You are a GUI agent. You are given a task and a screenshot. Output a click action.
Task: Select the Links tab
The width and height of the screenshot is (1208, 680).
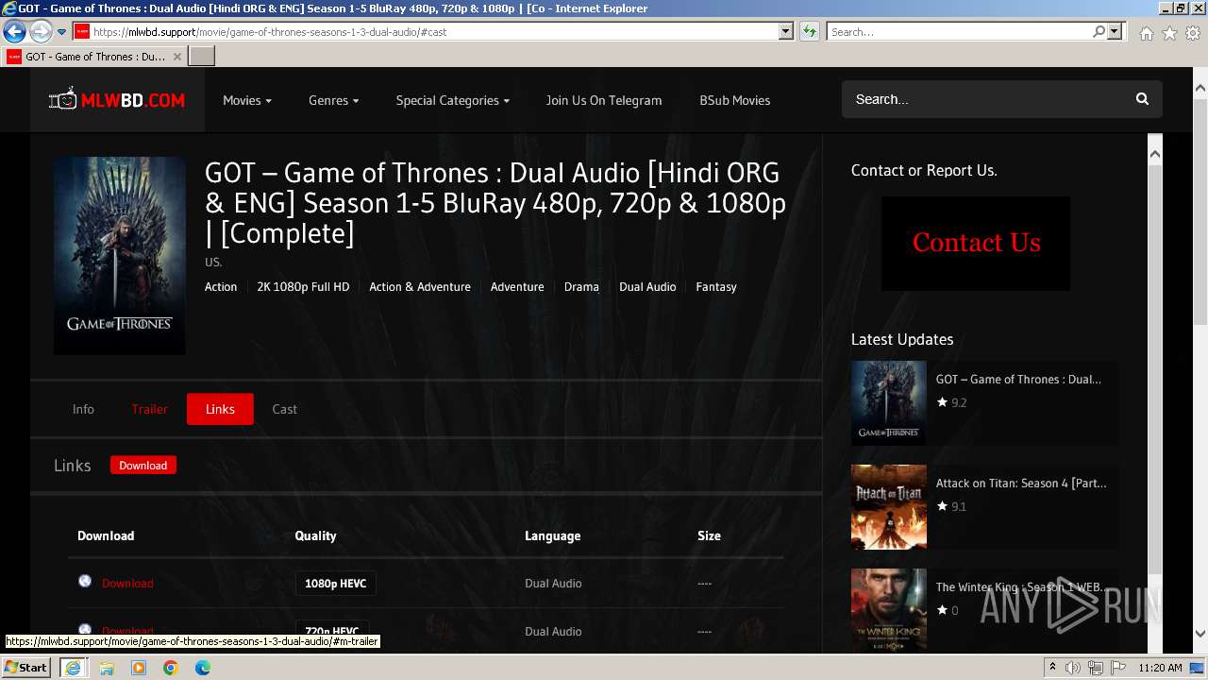220,409
